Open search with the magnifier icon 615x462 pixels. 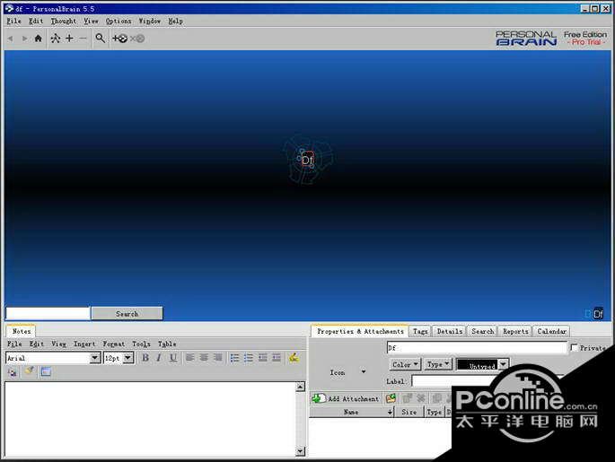coord(101,39)
